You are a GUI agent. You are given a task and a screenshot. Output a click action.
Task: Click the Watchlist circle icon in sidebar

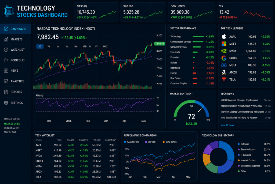6,50
